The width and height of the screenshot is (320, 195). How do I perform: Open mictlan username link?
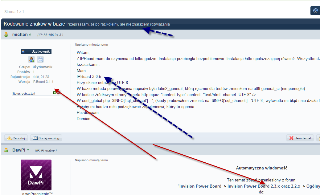(x=20, y=35)
